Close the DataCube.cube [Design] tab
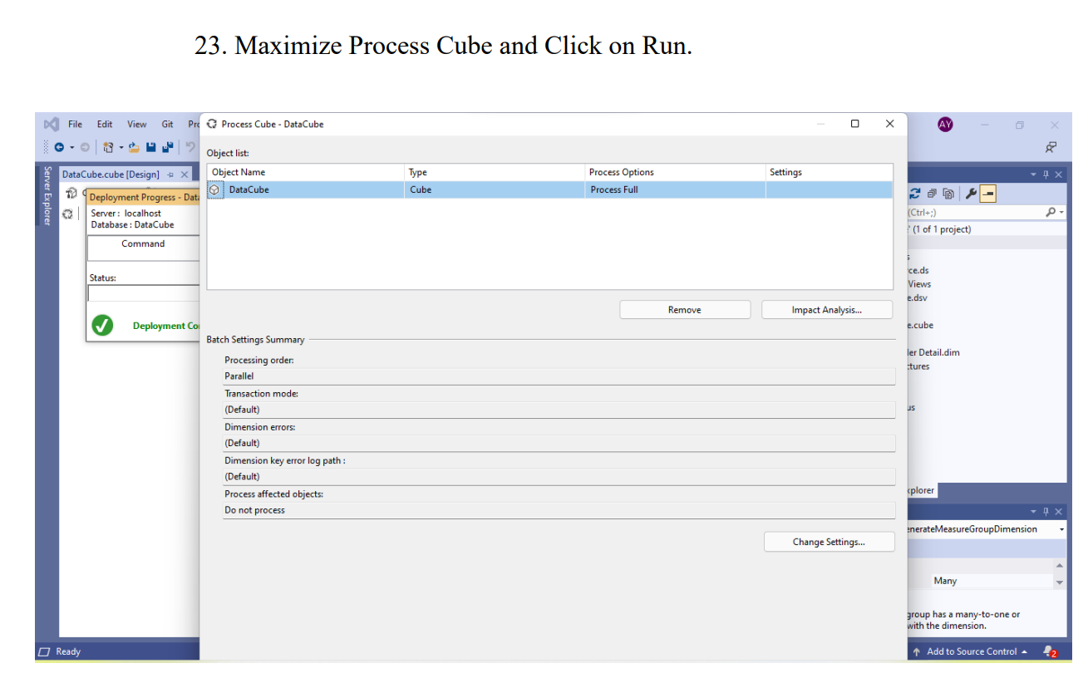 [185, 174]
